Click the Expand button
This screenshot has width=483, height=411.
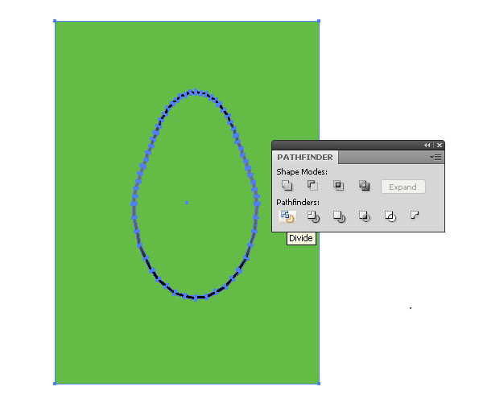(x=403, y=187)
